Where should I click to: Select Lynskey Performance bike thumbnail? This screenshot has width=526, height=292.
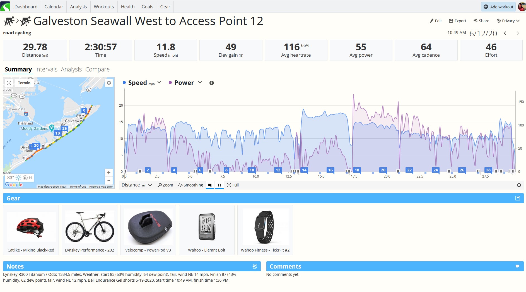pos(90,230)
